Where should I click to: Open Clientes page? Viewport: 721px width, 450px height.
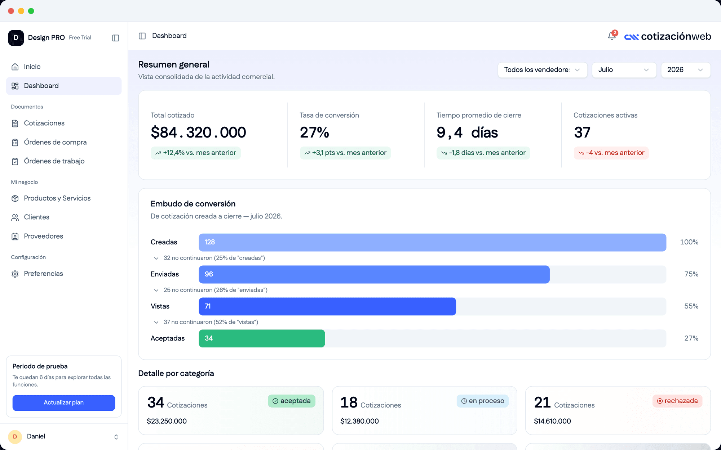pos(64,217)
